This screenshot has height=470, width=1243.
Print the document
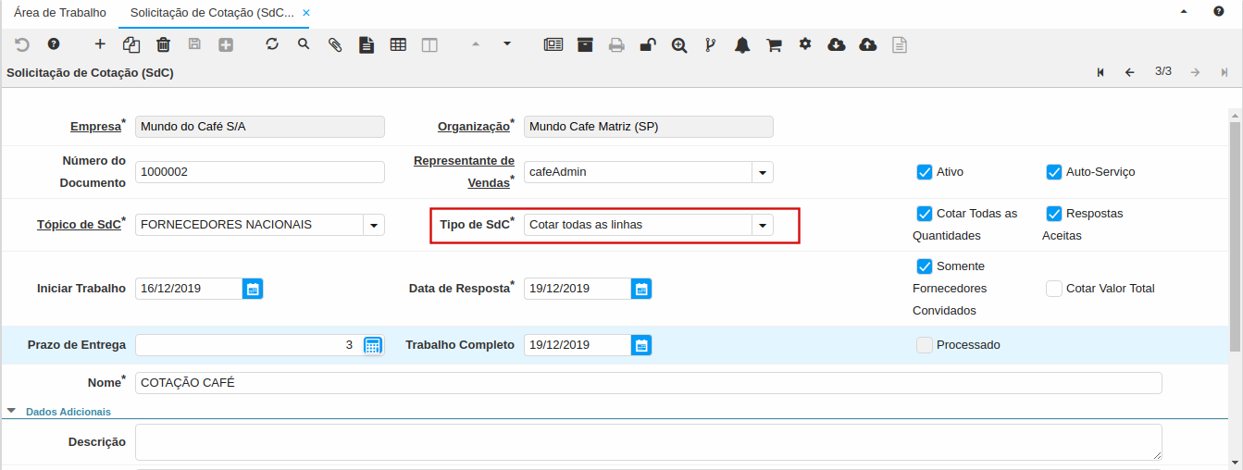[x=616, y=44]
